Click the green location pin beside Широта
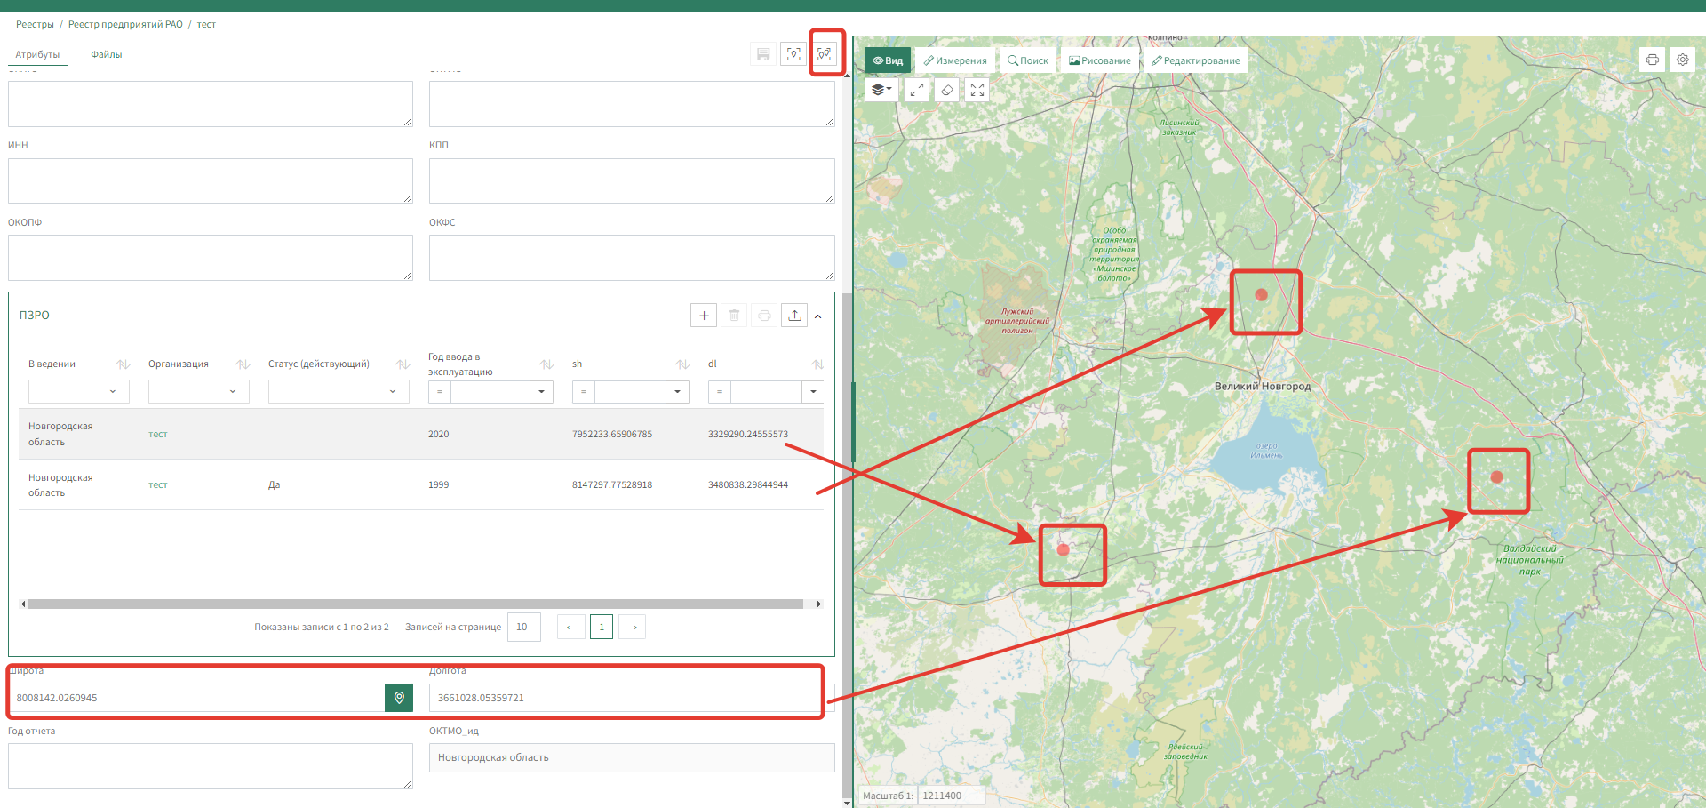This screenshot has width=1706, height=808. [399, 698]
